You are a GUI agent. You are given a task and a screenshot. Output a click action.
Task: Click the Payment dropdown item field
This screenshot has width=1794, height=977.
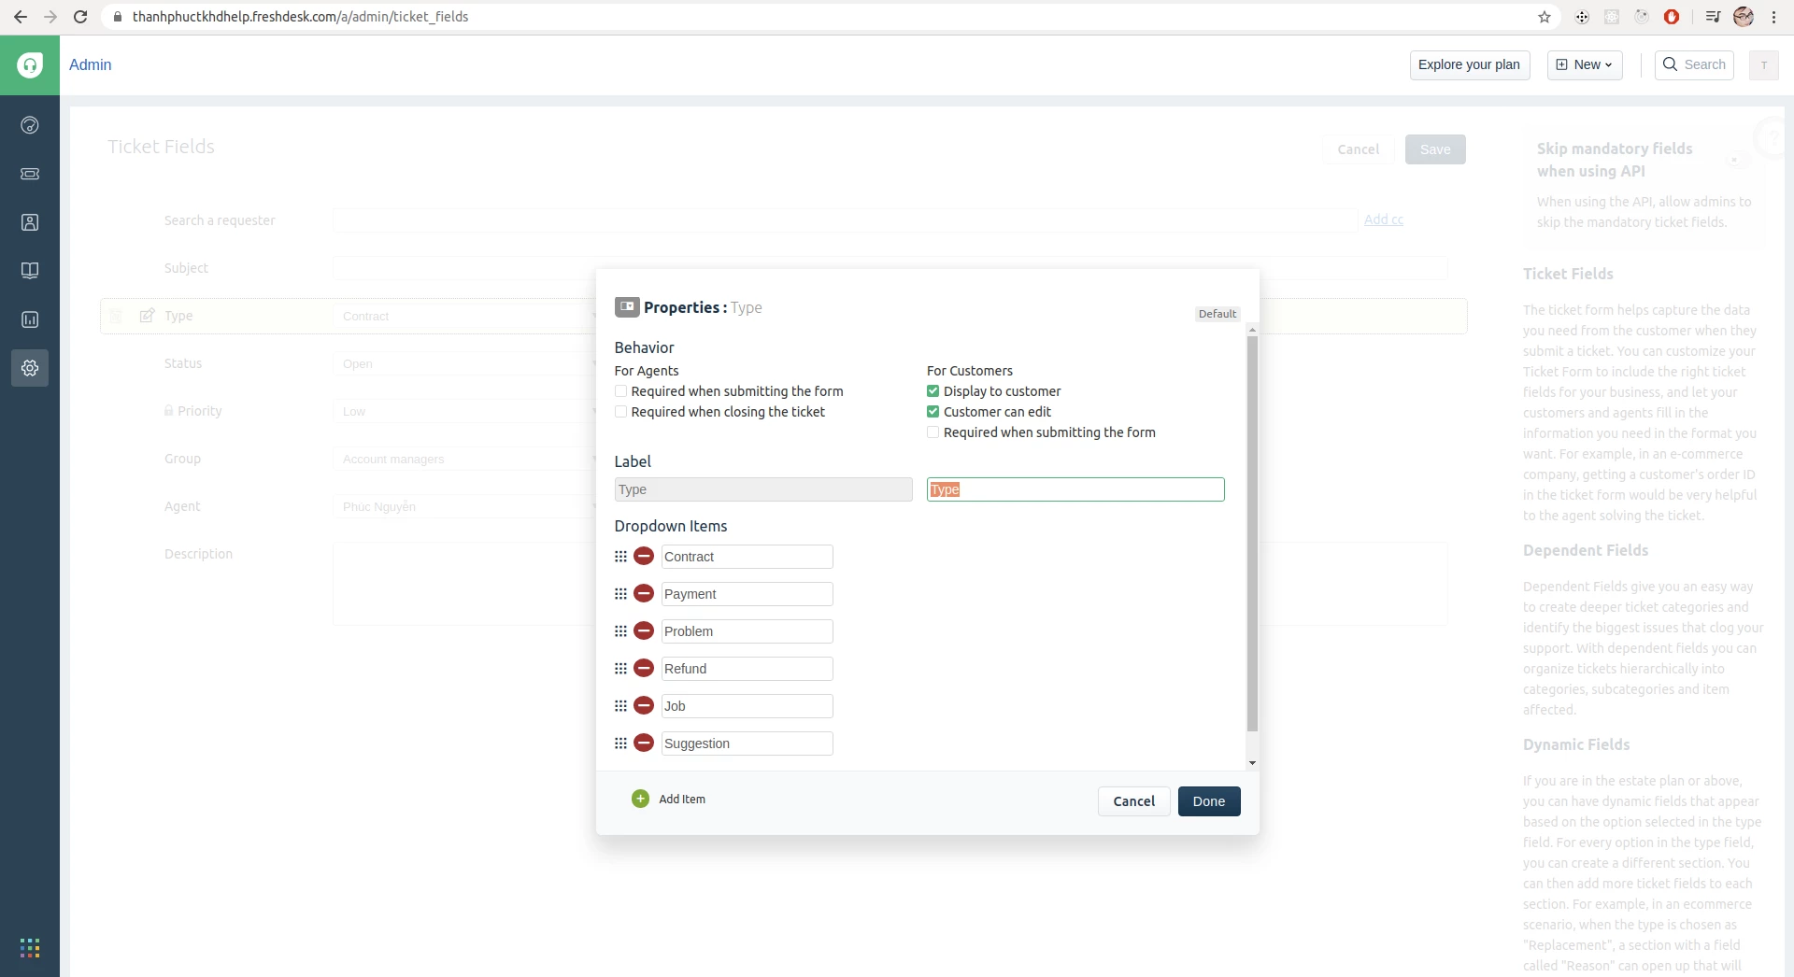click(747, 594)
